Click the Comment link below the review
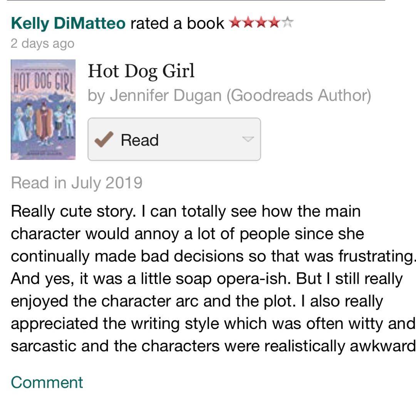416x416 pixels. [47, 382]
